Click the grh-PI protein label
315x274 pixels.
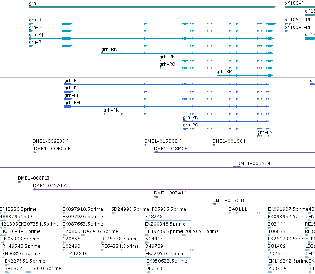(71, 88)
